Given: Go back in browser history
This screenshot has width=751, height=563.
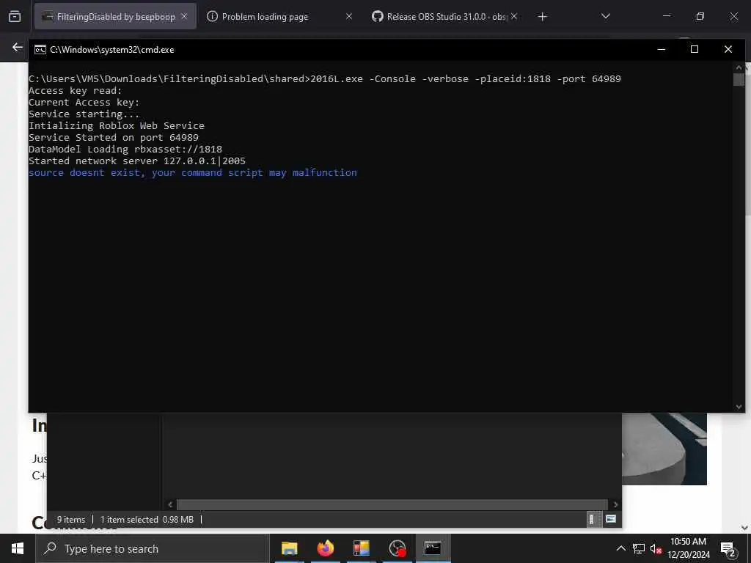Looking at the screenshot, I should click(x=18, y=47).
